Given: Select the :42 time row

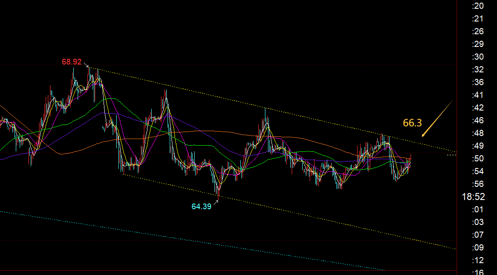Looking at the screenshot, I should click(478, 108).
